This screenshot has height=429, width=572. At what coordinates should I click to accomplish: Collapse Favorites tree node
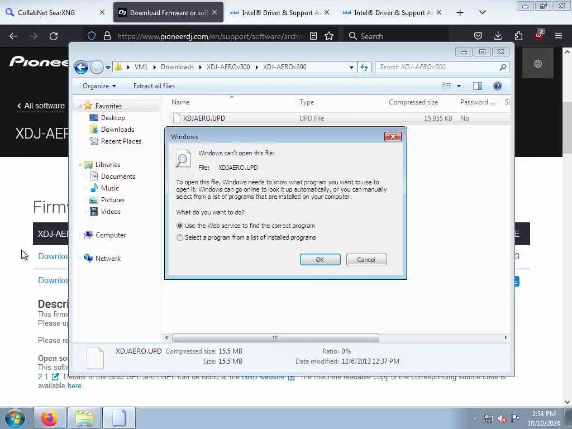tap(79, 106)
